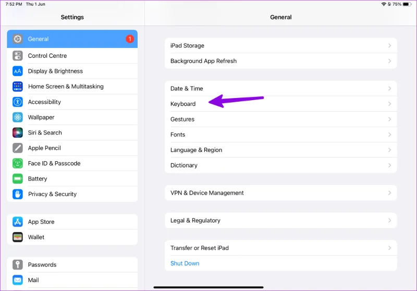The image size is (417, 291).
Task: Open Transfer or Reset iPad
Action: pos(281,248)
